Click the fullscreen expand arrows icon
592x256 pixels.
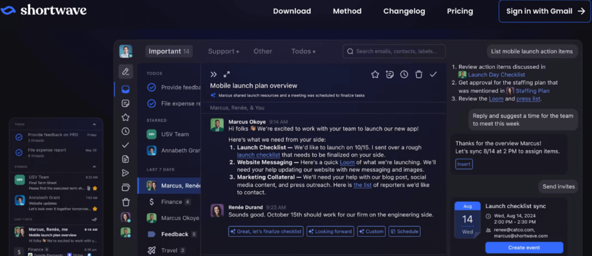pos(227,74)
